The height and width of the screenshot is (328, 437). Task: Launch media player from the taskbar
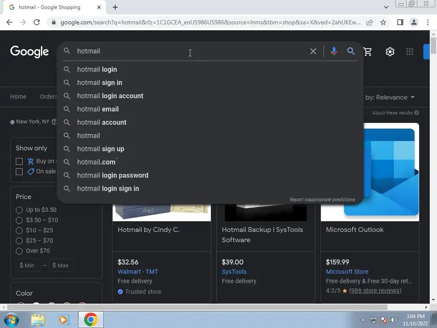64,319
